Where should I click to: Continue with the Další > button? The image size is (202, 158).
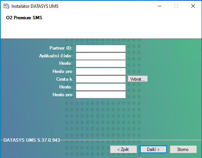[153, 149]
